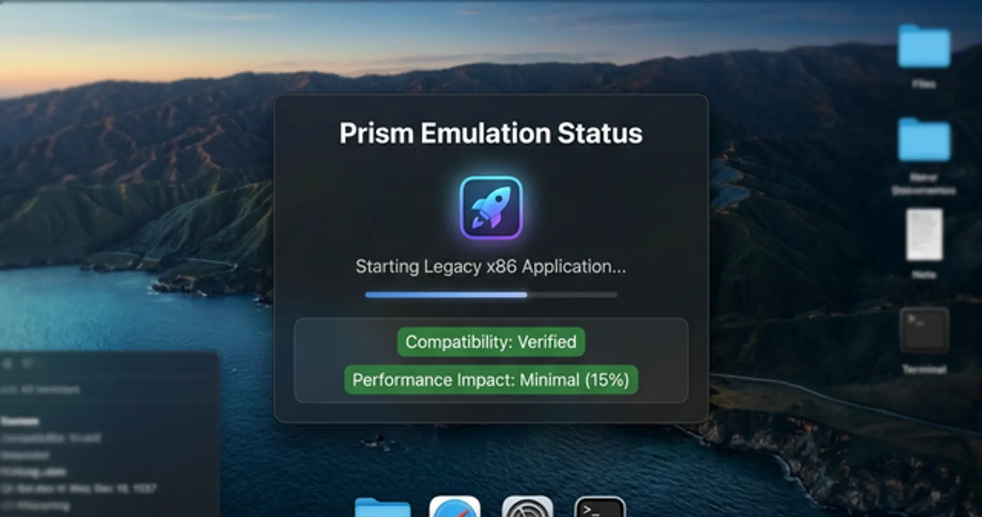This screenshot has height=517, width=982.
Task: Click the blue filled portion of the progress bar
Action: click(446, 295)
